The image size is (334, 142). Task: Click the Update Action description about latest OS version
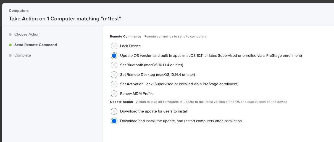tap(212, 102)
